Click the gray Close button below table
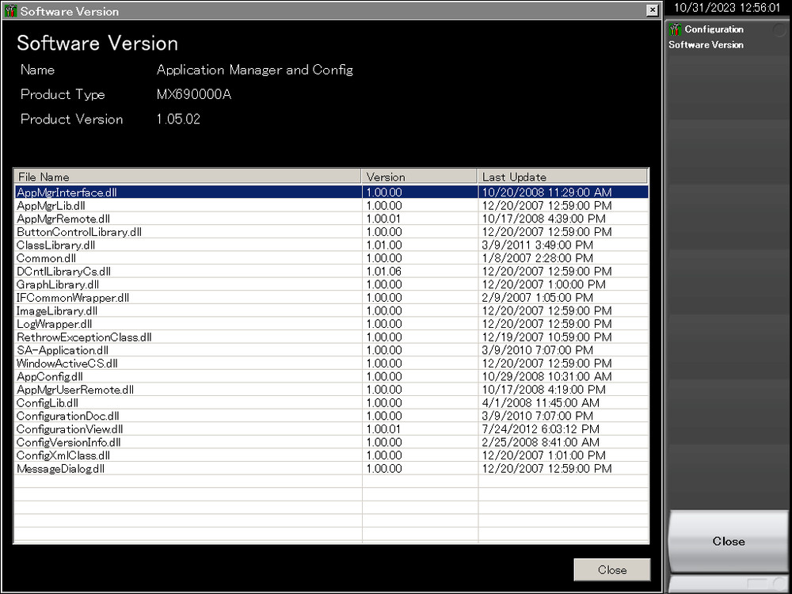This screenshot has height=594, width=792. click(612, 569)
